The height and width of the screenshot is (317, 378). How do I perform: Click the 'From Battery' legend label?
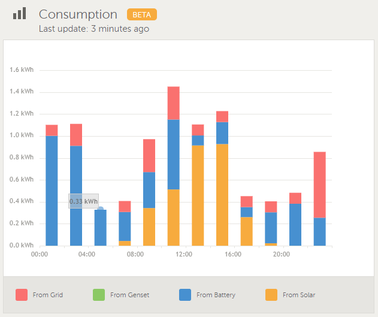click(216, 295)
